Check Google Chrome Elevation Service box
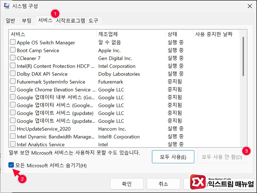 pyautogui.click(x=13, y=89)
